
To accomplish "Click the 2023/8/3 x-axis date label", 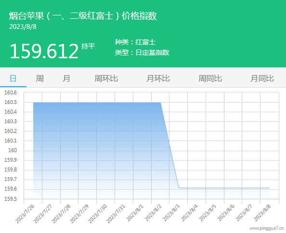I will point(171,213).
